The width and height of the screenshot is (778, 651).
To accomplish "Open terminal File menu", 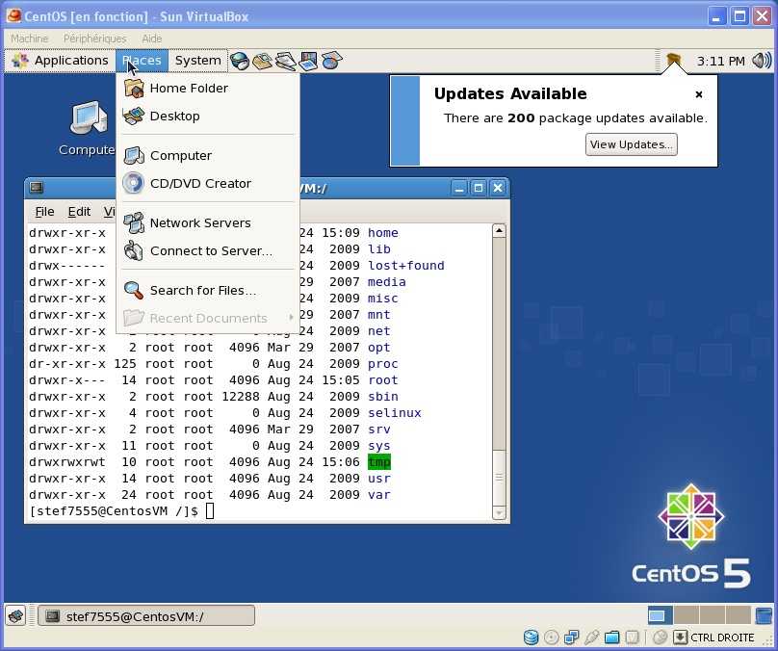I will (x=44, y=212).
